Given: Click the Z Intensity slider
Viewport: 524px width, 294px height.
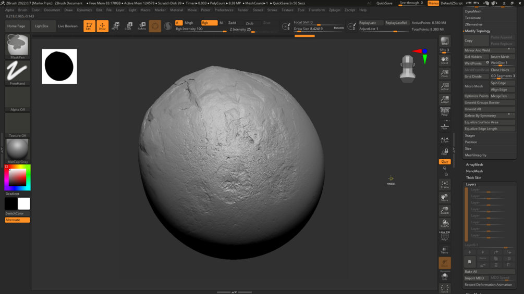Looking at the screenshot, I should click(x=253, y=30).
